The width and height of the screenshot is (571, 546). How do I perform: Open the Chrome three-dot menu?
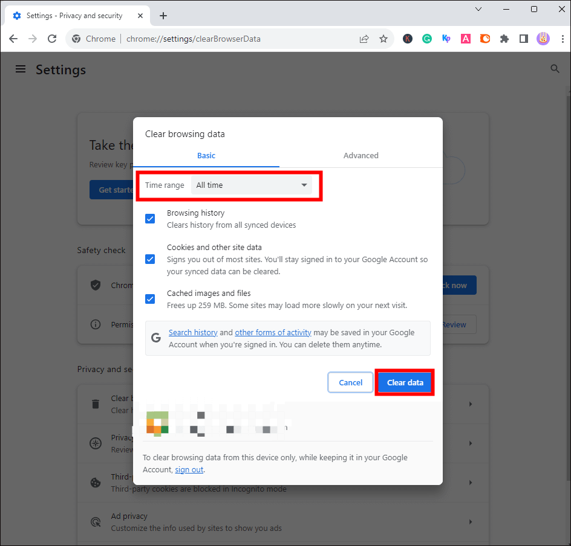(563, 39)
